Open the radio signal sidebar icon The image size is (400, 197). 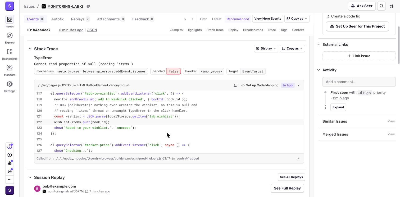pos(10,171)
